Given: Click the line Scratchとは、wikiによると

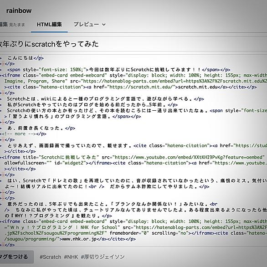Looking at the screenshot, I should click(x=105, y=99).
